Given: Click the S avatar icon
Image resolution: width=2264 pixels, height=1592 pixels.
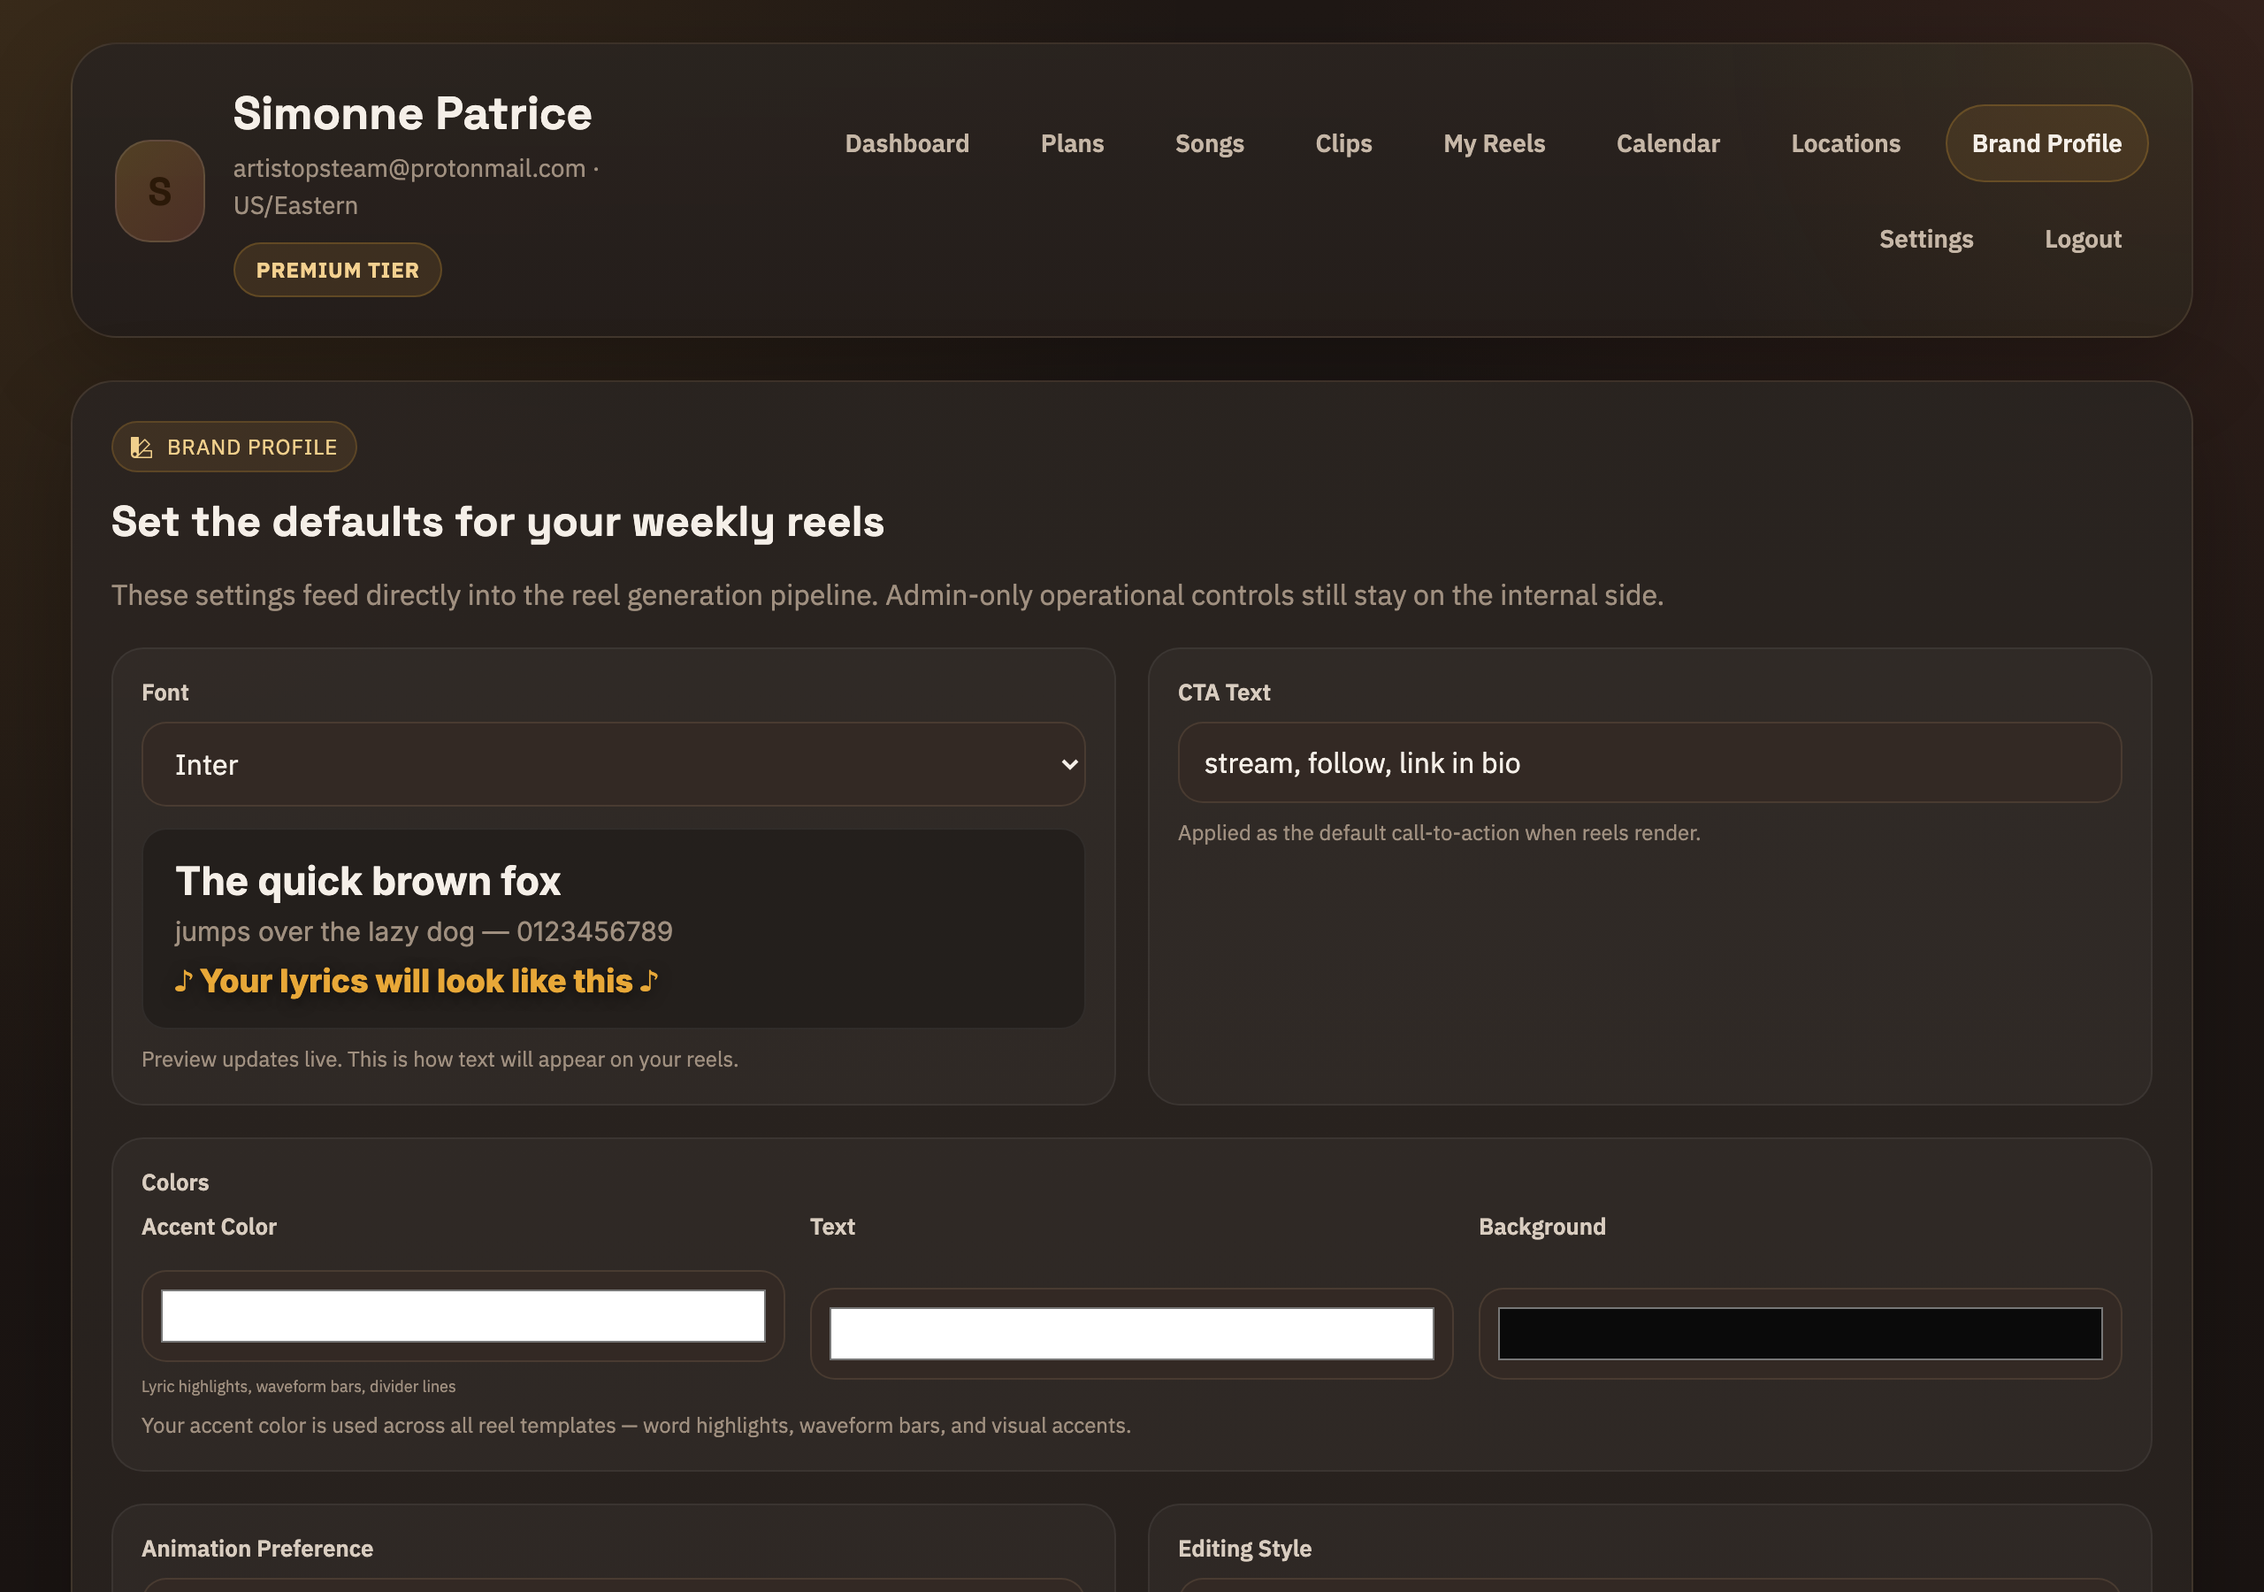Looking at the screenshot, I should [160, 191].
